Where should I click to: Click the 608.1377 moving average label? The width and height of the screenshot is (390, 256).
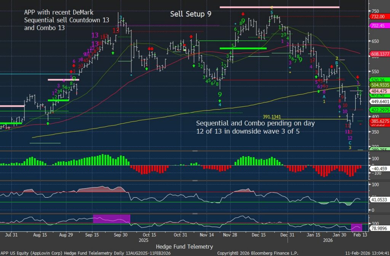380,54
